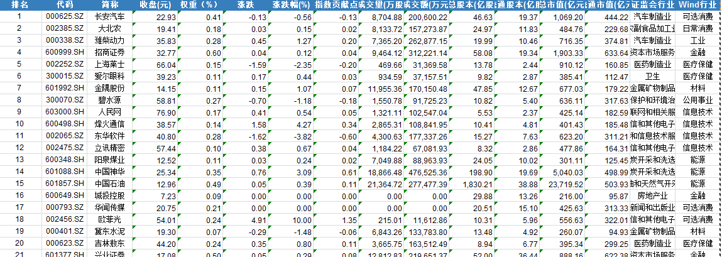Viewport: 722px width, 257px height.
Task: Click the 城投控股 name cell
Action: tap(109, 196)
